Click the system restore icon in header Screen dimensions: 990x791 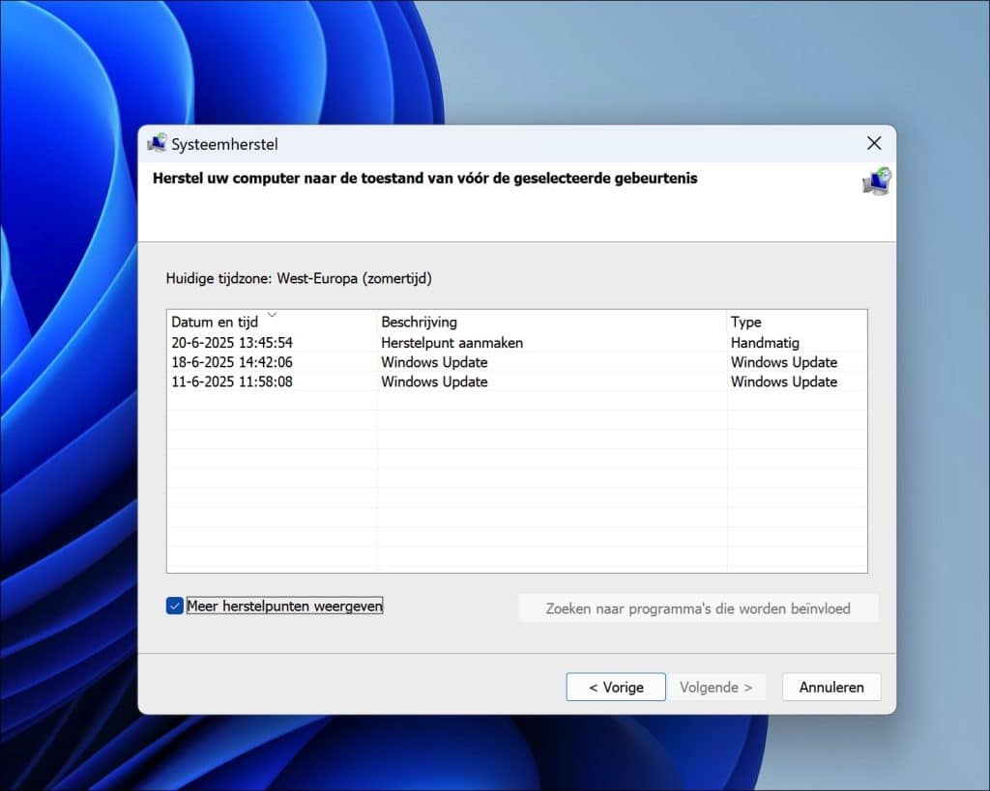coord(877,181)
